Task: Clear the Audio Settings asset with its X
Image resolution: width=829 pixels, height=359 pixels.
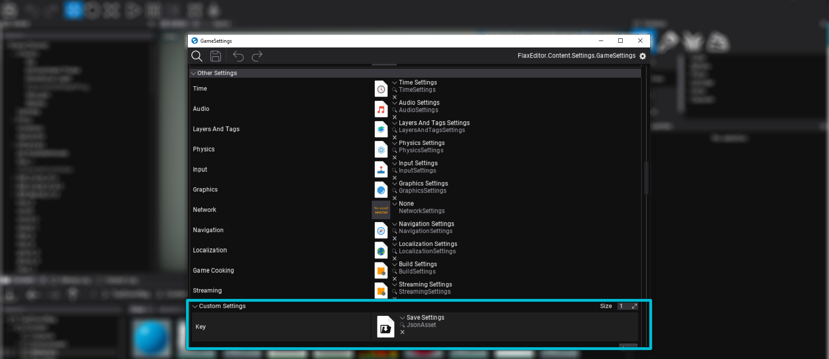Action: (395, 117)
